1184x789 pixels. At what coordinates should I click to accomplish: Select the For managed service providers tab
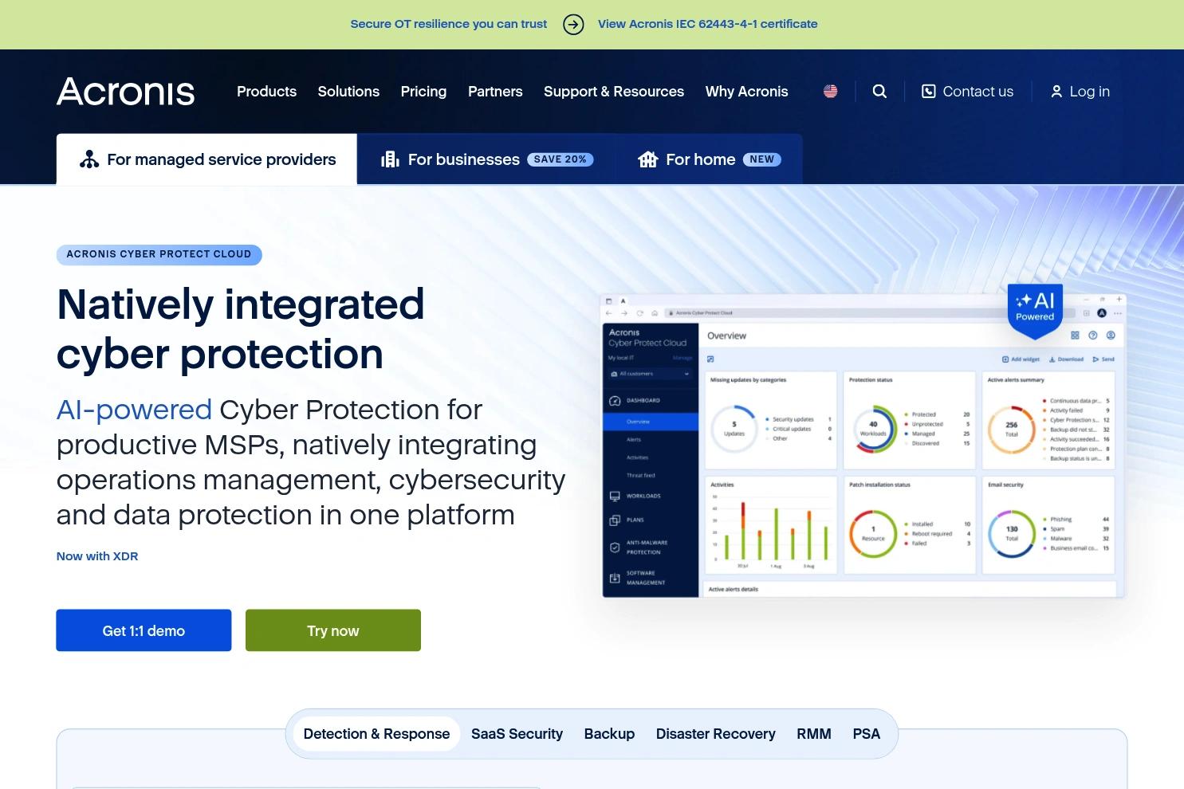coord(207,159)
